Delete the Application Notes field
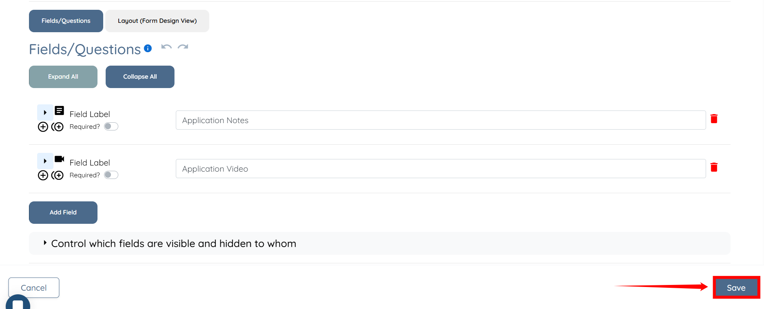The height and width of the screenshot is (309, 764). point(714,119)
